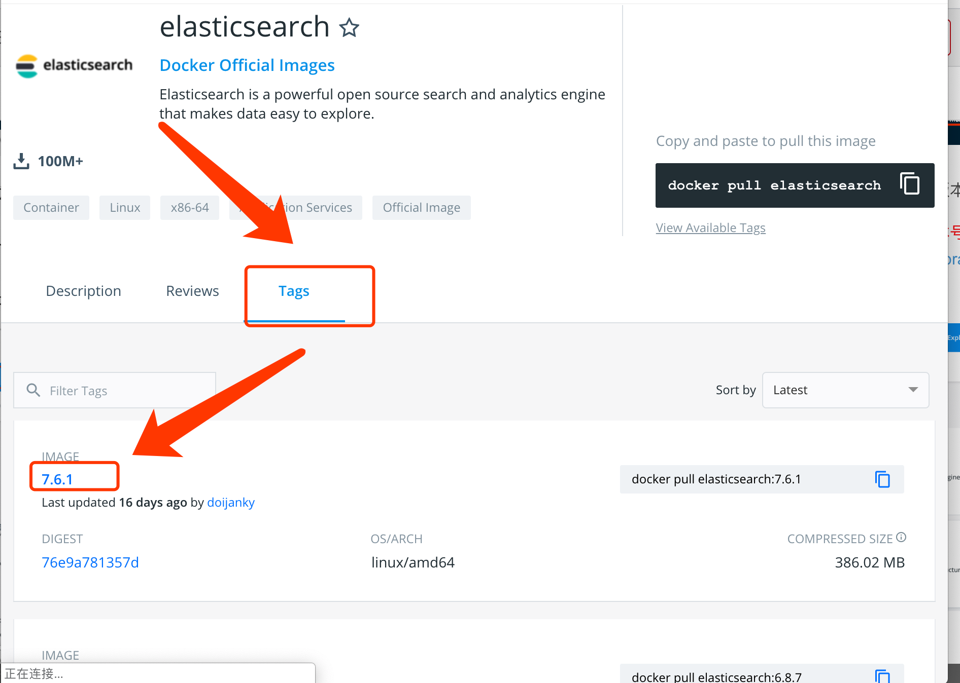Copy the elasticsearch:7.6.1 pull command
The image size is (960, 683).
tap(882, 479)
